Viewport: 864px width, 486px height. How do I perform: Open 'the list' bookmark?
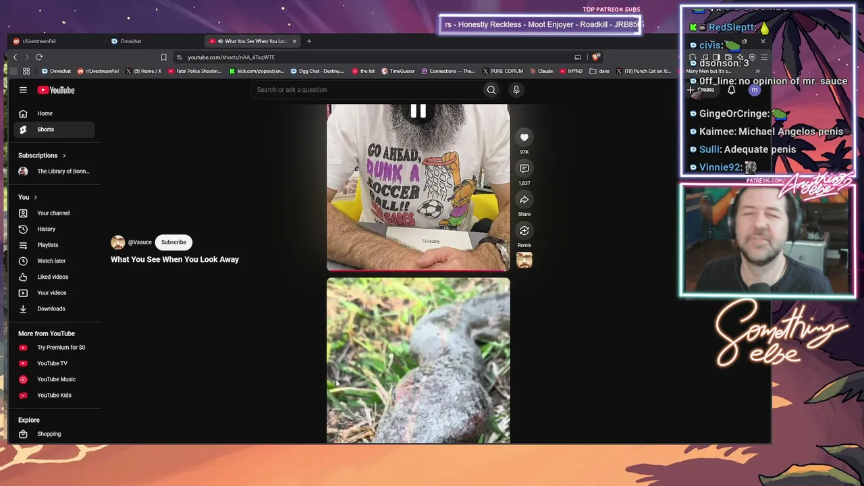[363, 71]
